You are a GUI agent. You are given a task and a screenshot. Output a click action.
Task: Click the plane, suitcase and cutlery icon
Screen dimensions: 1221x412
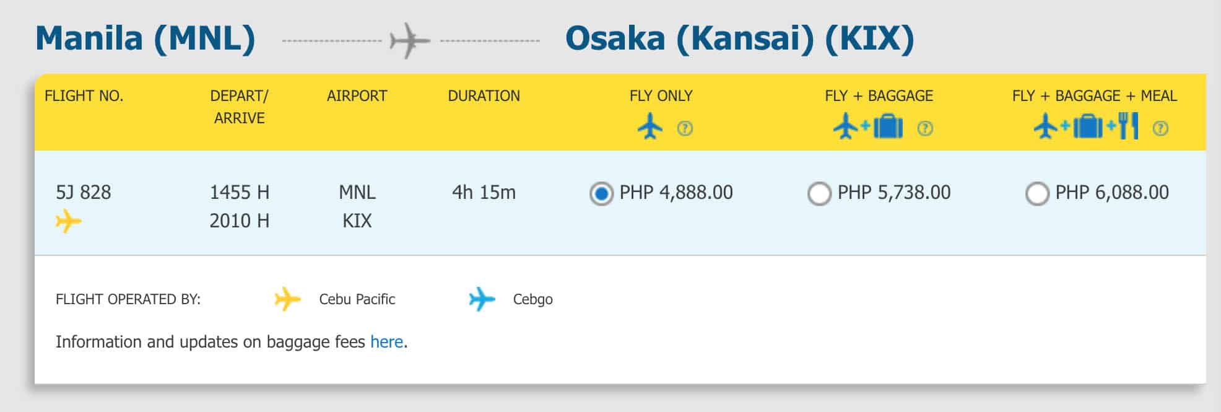pos(1085,126)
